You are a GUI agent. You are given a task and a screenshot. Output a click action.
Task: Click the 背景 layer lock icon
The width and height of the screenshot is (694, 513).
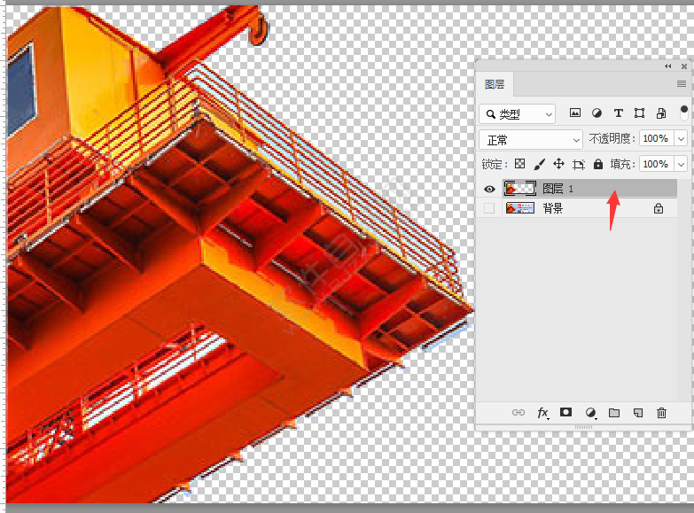pyautogui.click(x=659, y=208)
